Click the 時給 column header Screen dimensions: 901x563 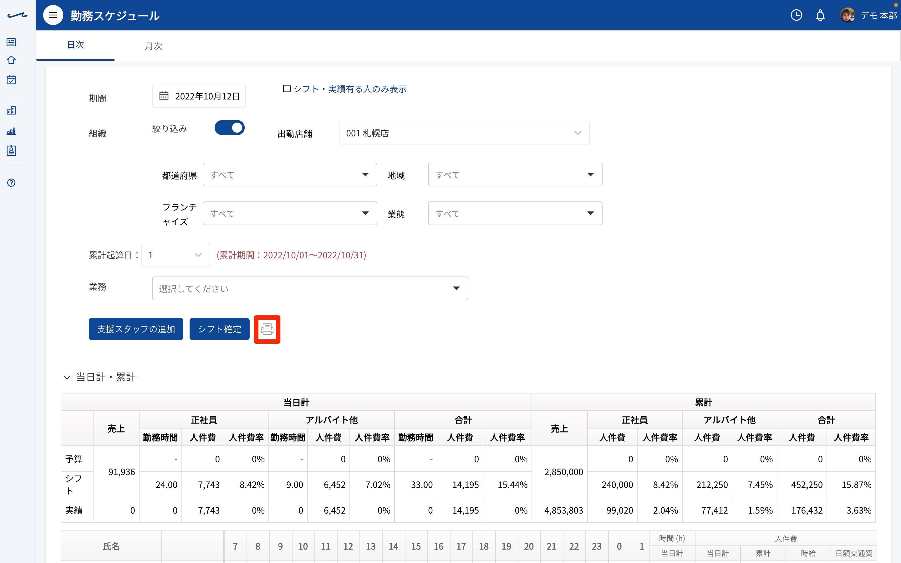point(808,553)
